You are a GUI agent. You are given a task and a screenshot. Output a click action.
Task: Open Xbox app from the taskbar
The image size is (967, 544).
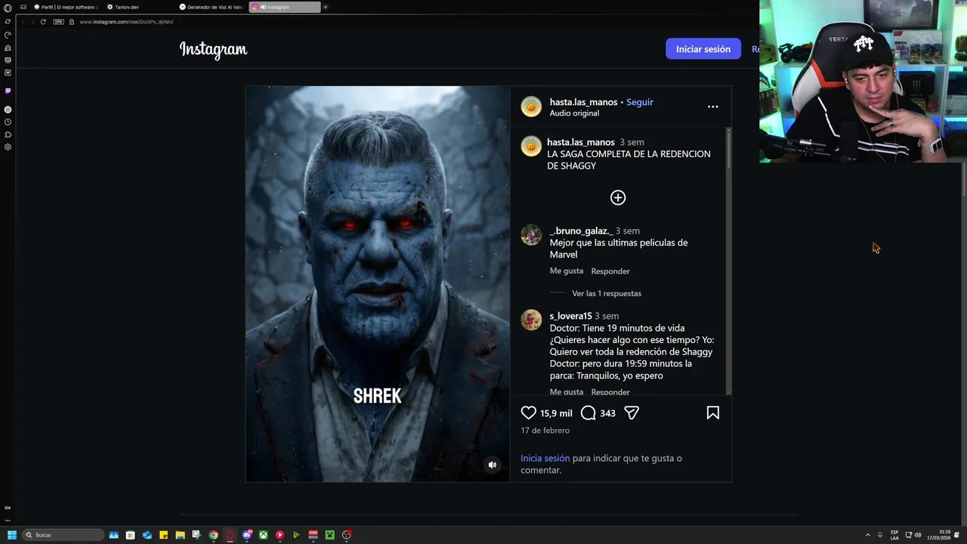(263, 535)
